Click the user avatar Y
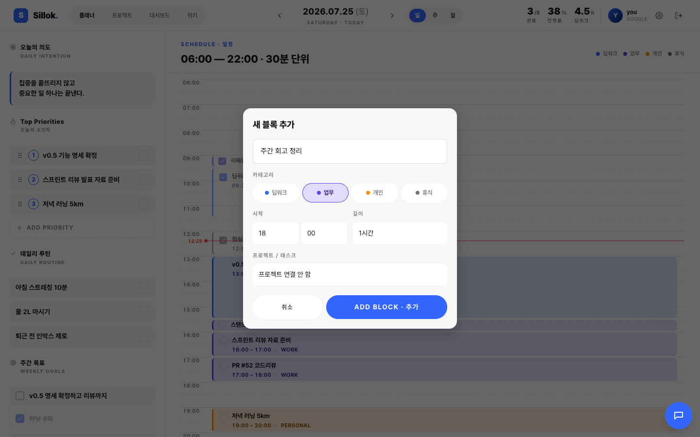Screen dimensions: 700x437 pyautogui.click(x=615, y=16)
